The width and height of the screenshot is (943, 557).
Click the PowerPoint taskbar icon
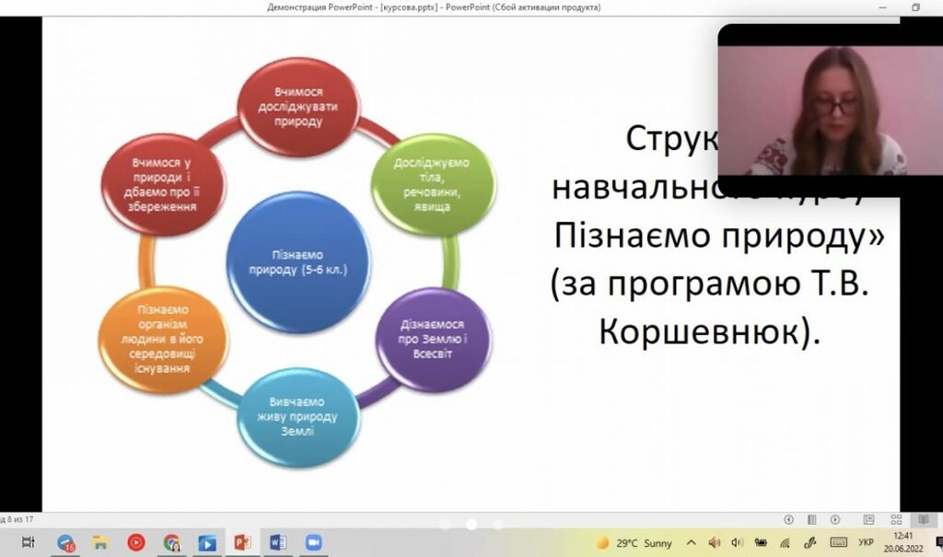242,542
